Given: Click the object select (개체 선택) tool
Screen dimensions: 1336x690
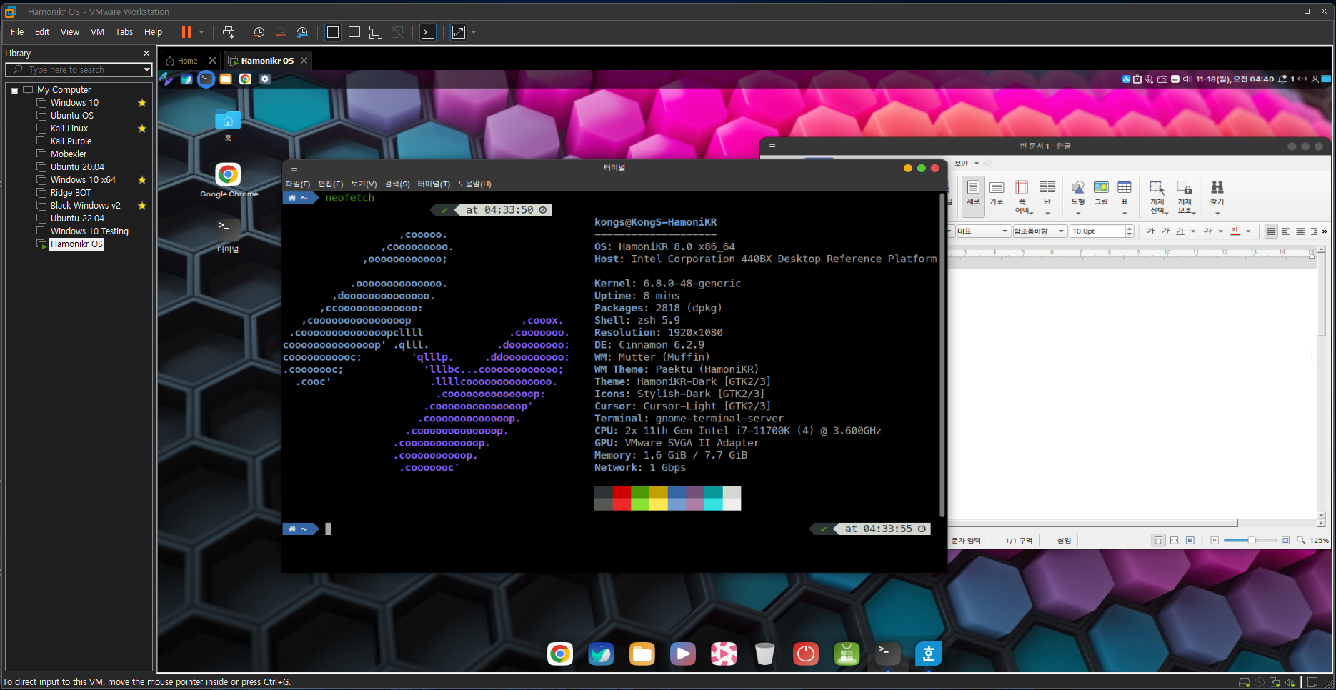Looking at the screenshot, I should coord(1157,196).
